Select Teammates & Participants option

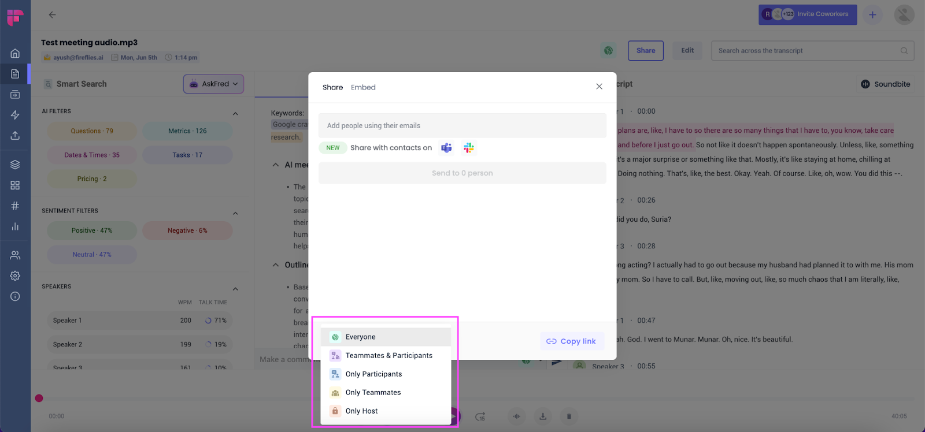pyautogui.click(x=386, y=355)
